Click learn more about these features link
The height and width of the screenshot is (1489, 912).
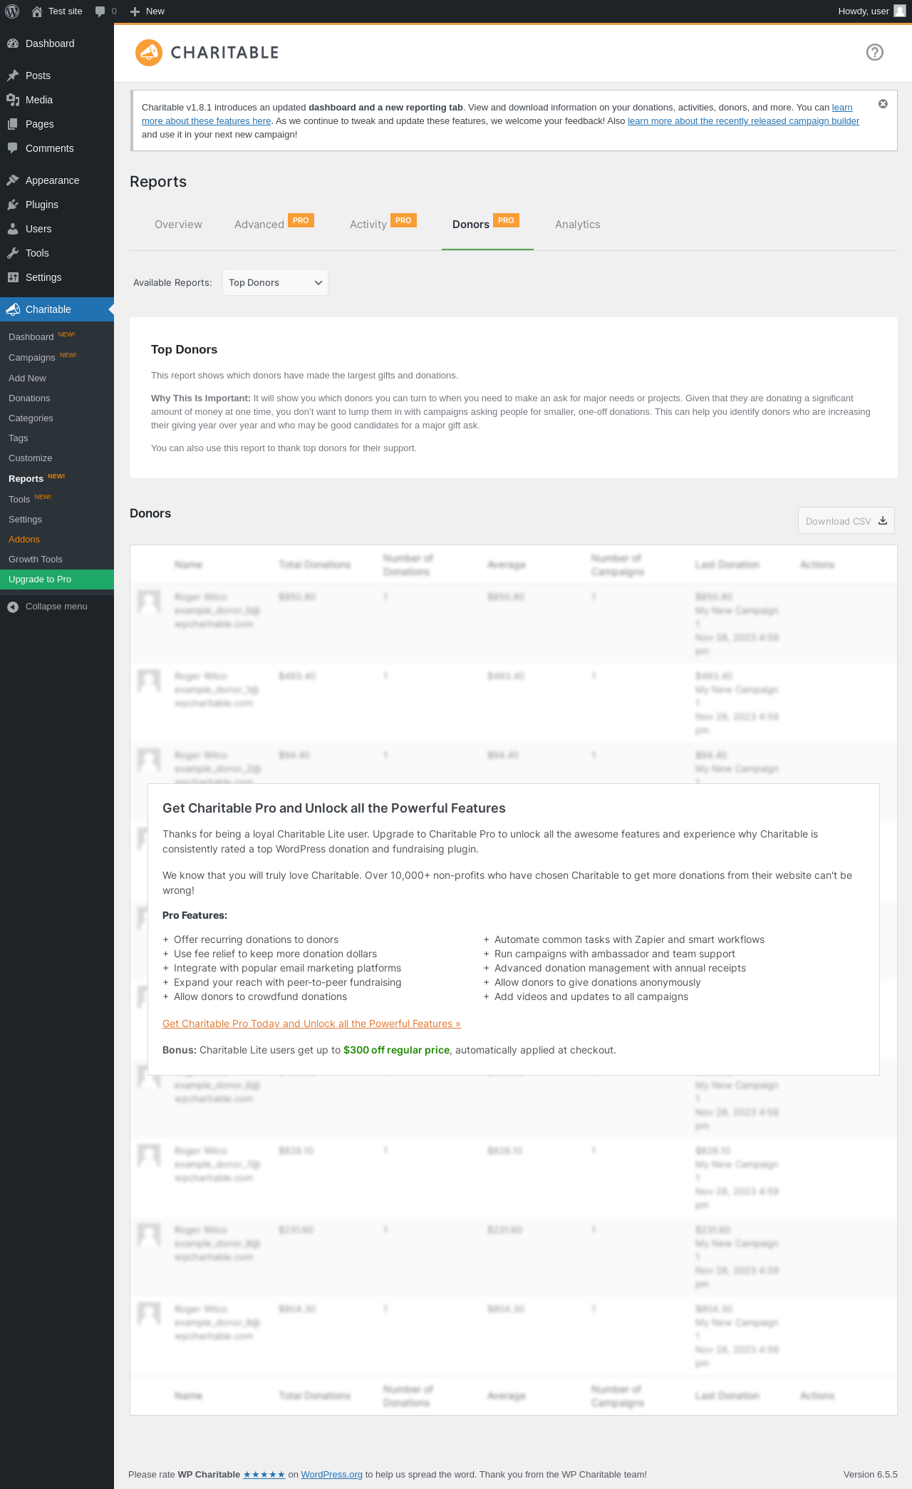(x=206, y=120)
